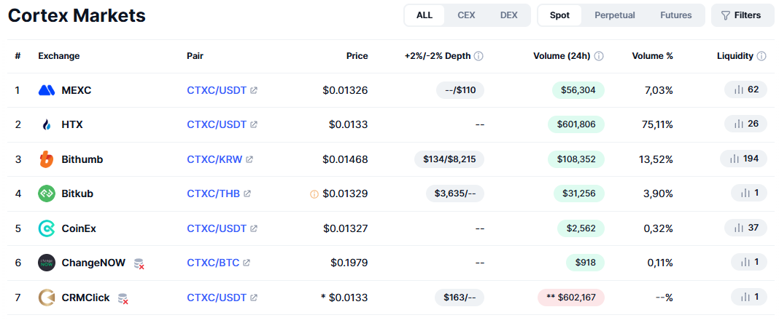
Task: Select the Spot market tab
Action: tap(560, 15)
